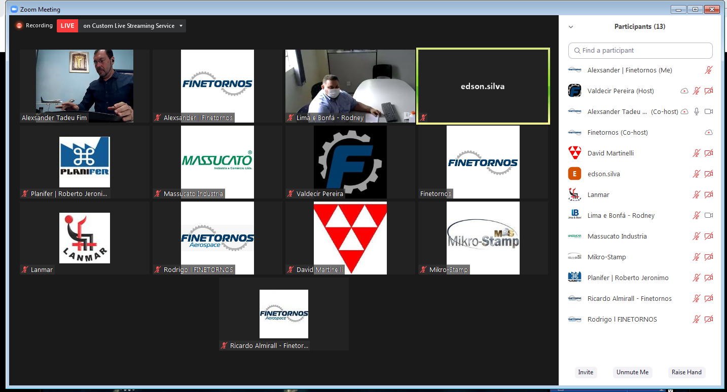Click the Raise Hand button
The width and height of the screenshot is (727, 392).
[686, 372]
